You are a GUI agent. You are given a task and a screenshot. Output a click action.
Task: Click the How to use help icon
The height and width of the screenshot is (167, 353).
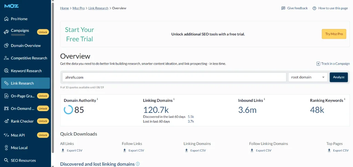(x=314, y=8)
